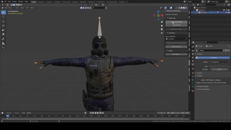This screenshot has width=231, height=130.
Task: Select the Move tool
Action: click(3, 22)
